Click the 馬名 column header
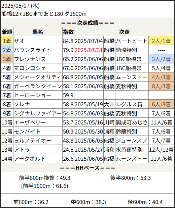Viewport: 175px width, 208px height. pyautogui.click(x=38, y=32)
